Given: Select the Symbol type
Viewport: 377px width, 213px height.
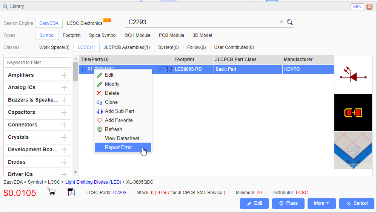Looking at the screenshot, I should pyautogui.click(x=47, y=35).
